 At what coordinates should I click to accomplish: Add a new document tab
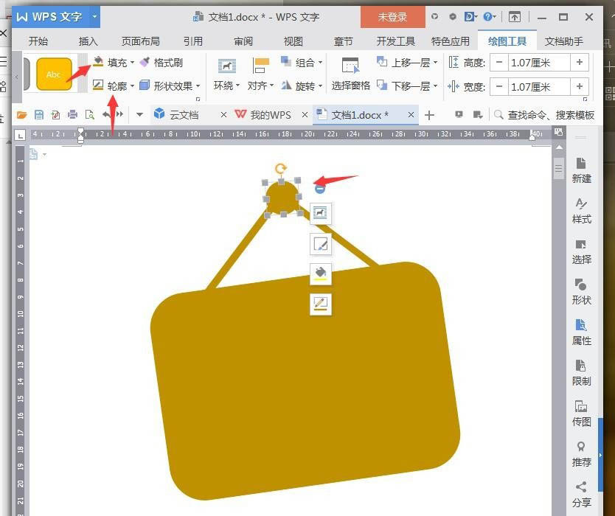point(429,115)
